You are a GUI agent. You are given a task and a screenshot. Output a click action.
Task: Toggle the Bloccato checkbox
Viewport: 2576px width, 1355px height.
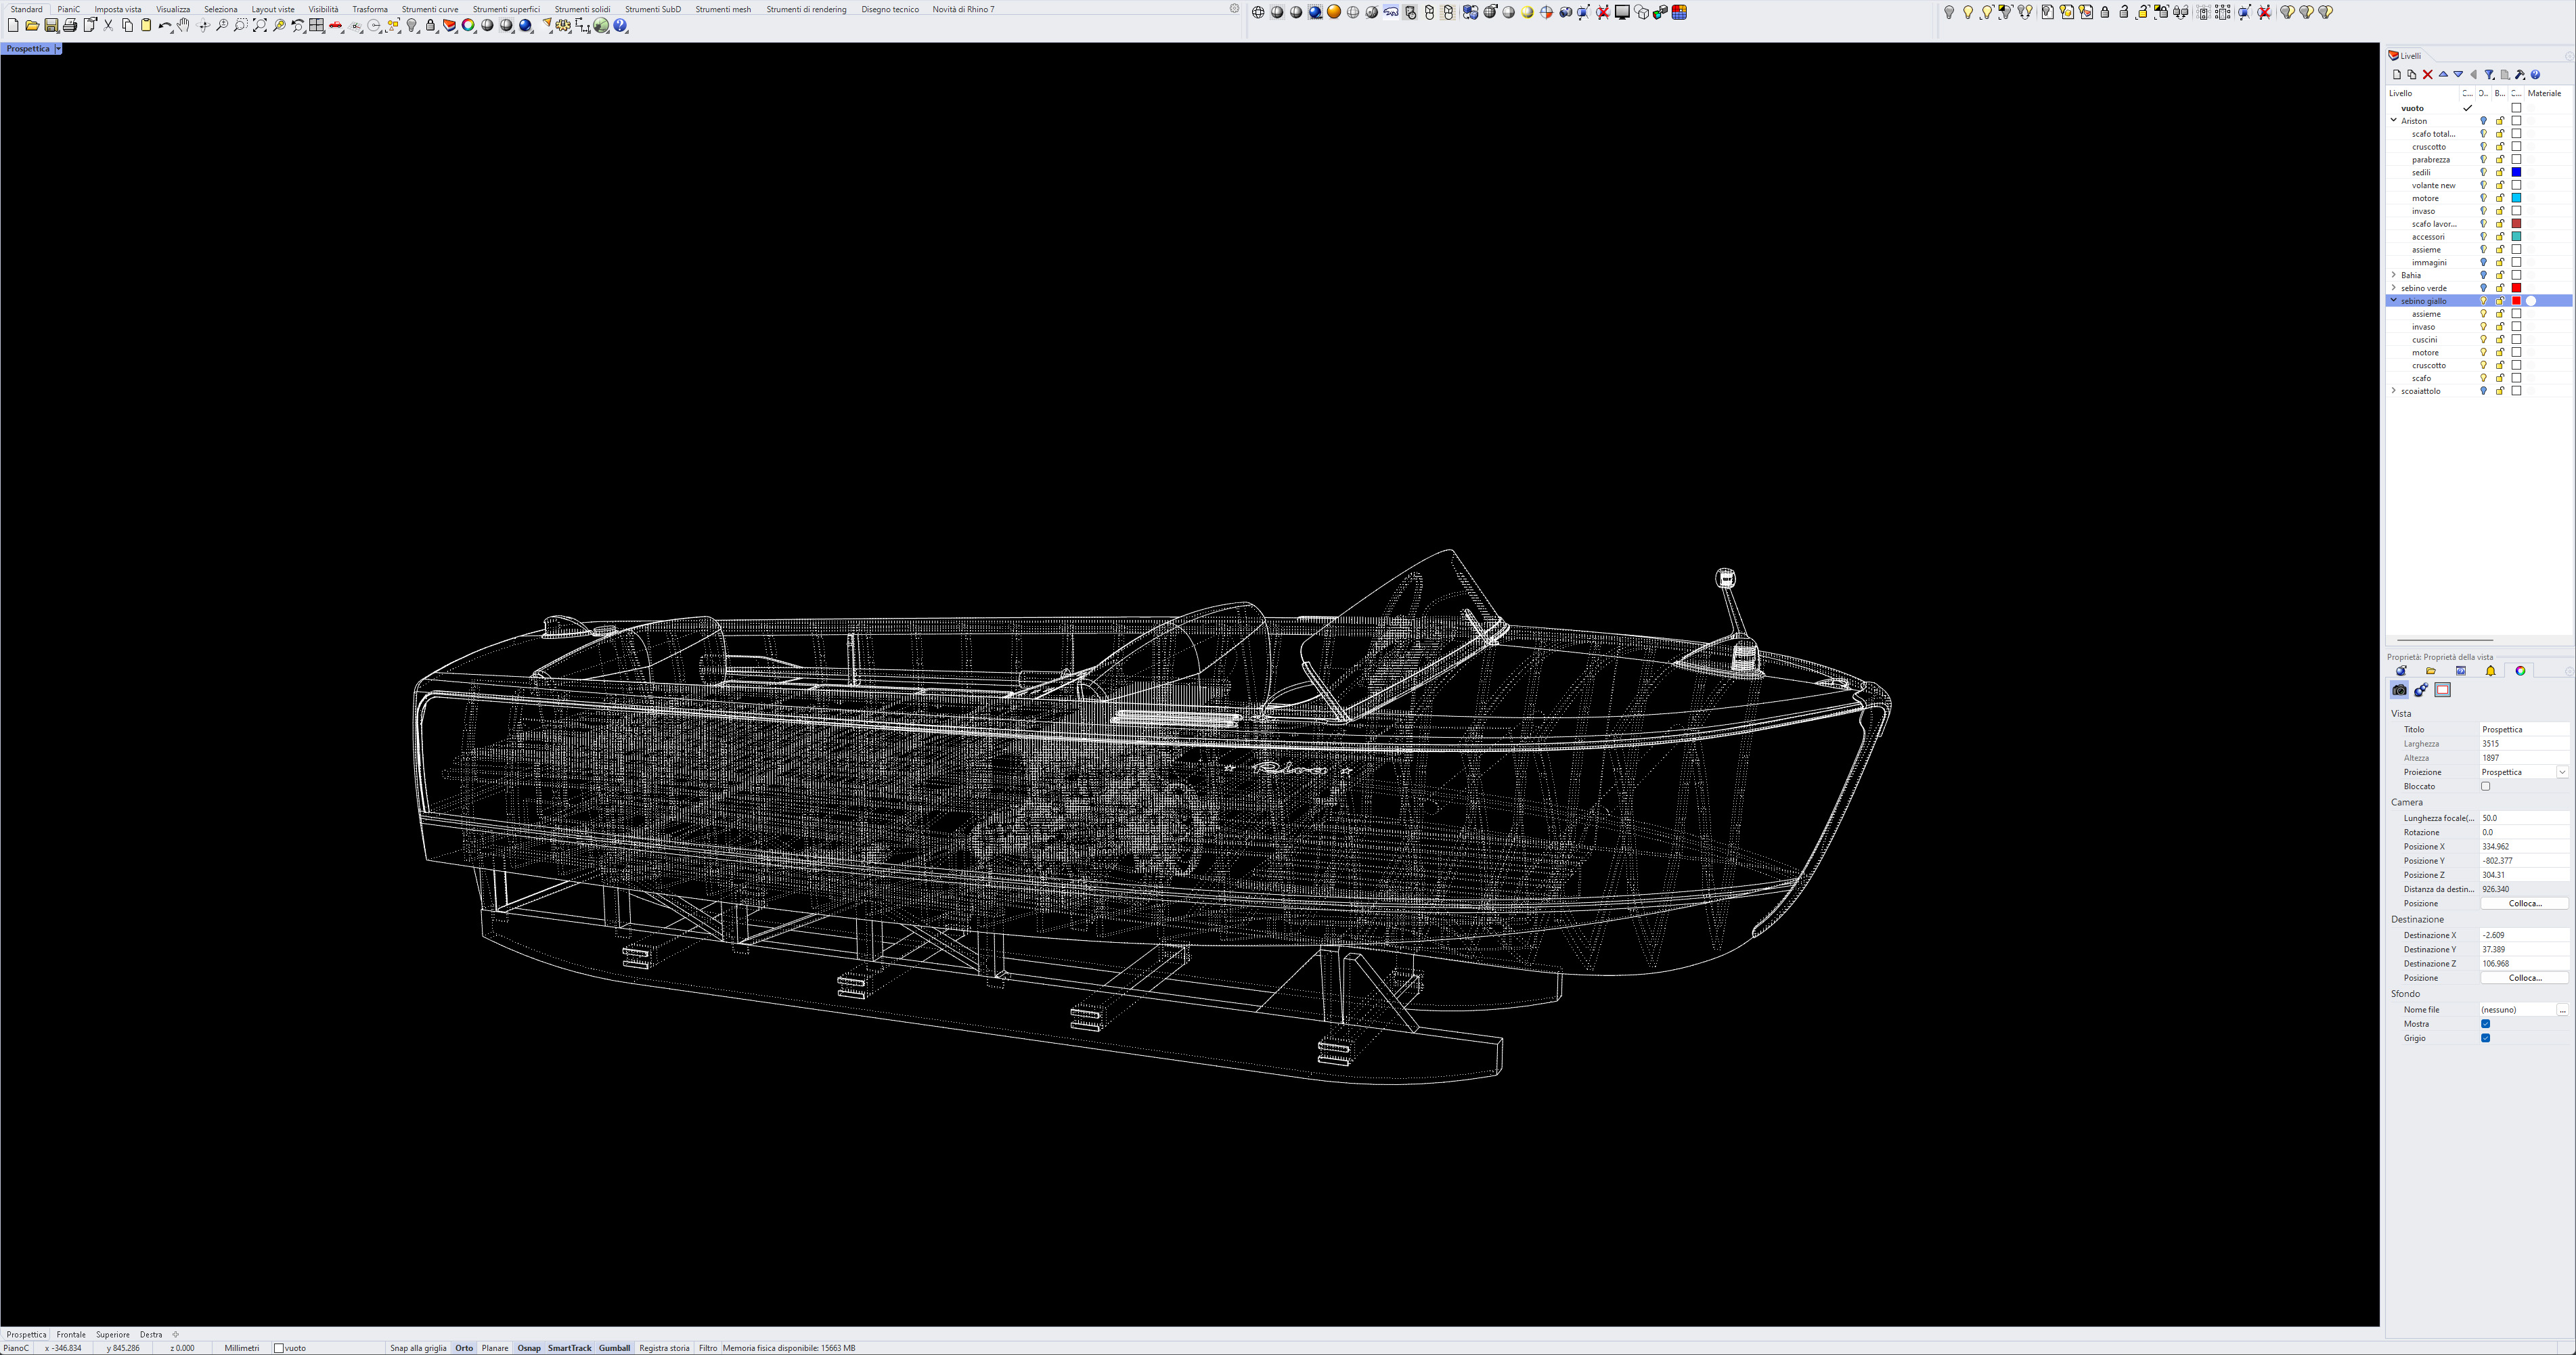coord(2485,786)
